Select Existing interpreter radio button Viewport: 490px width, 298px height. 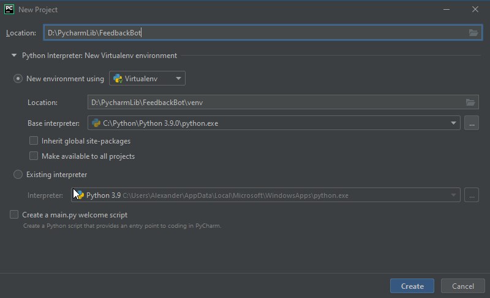tap(18, 175)
